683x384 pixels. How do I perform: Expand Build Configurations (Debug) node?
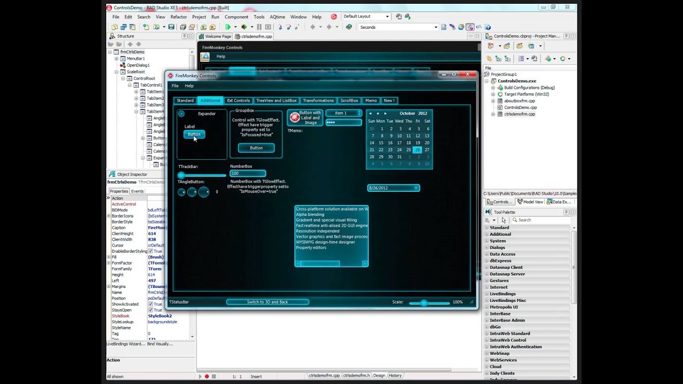tap(493, 87)
